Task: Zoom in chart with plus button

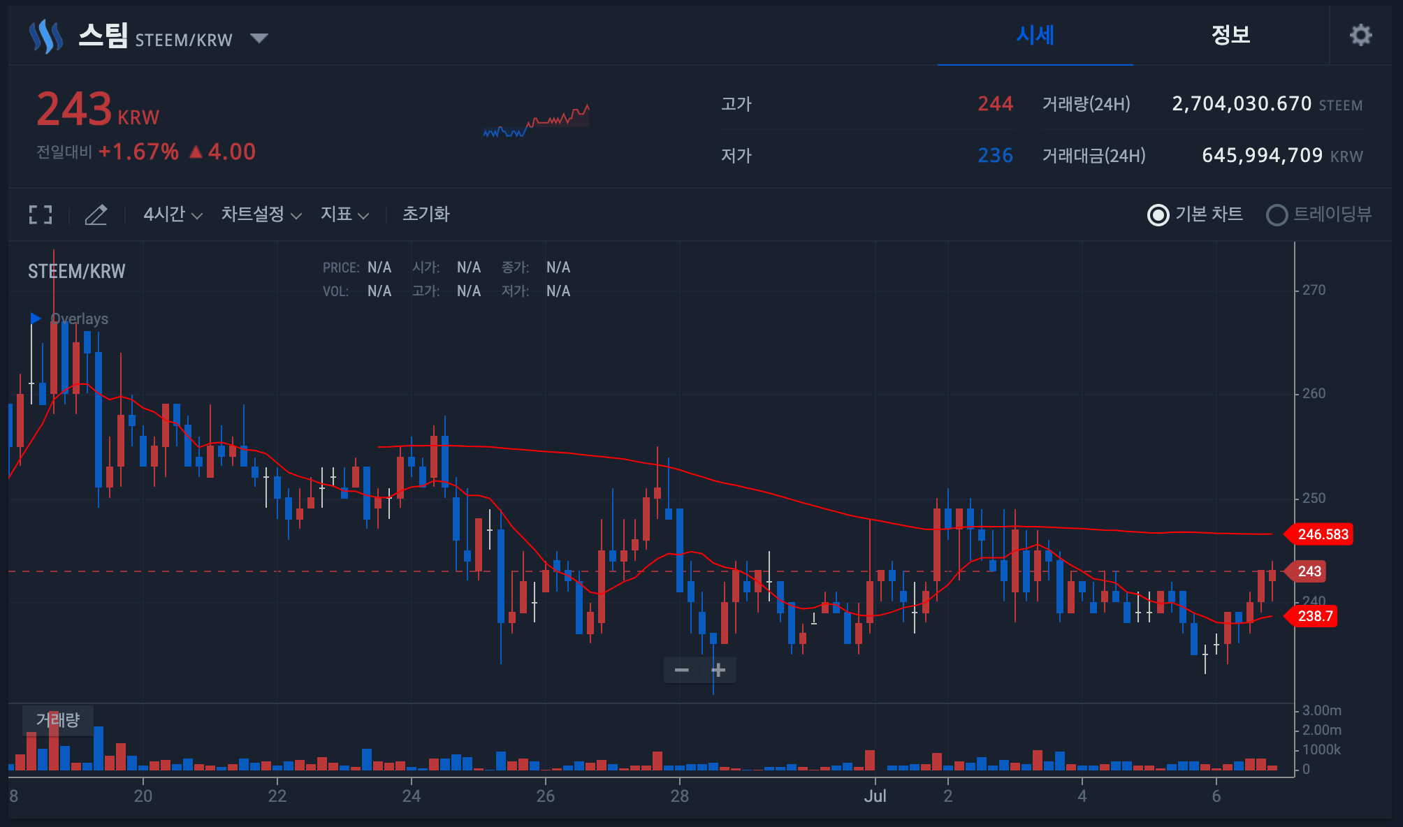Action: click(x=718, y=670)
